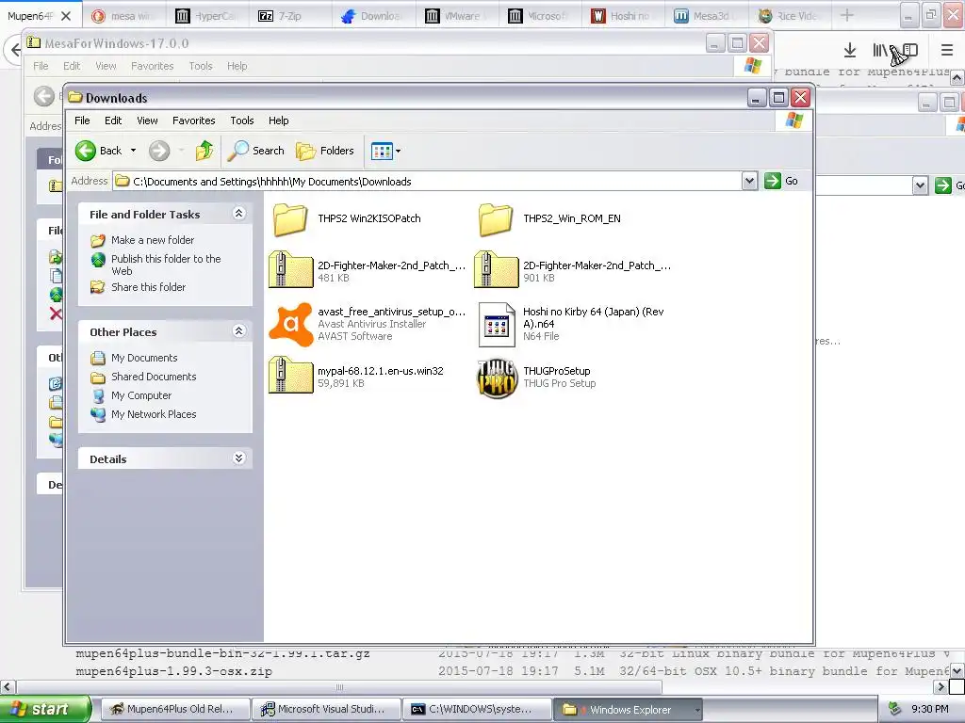Open the File menu in Downloads window

[82, 120]
